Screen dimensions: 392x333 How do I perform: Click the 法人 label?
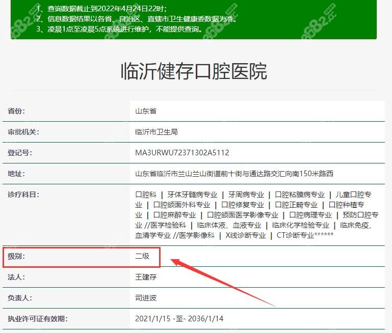click(16, 277)
